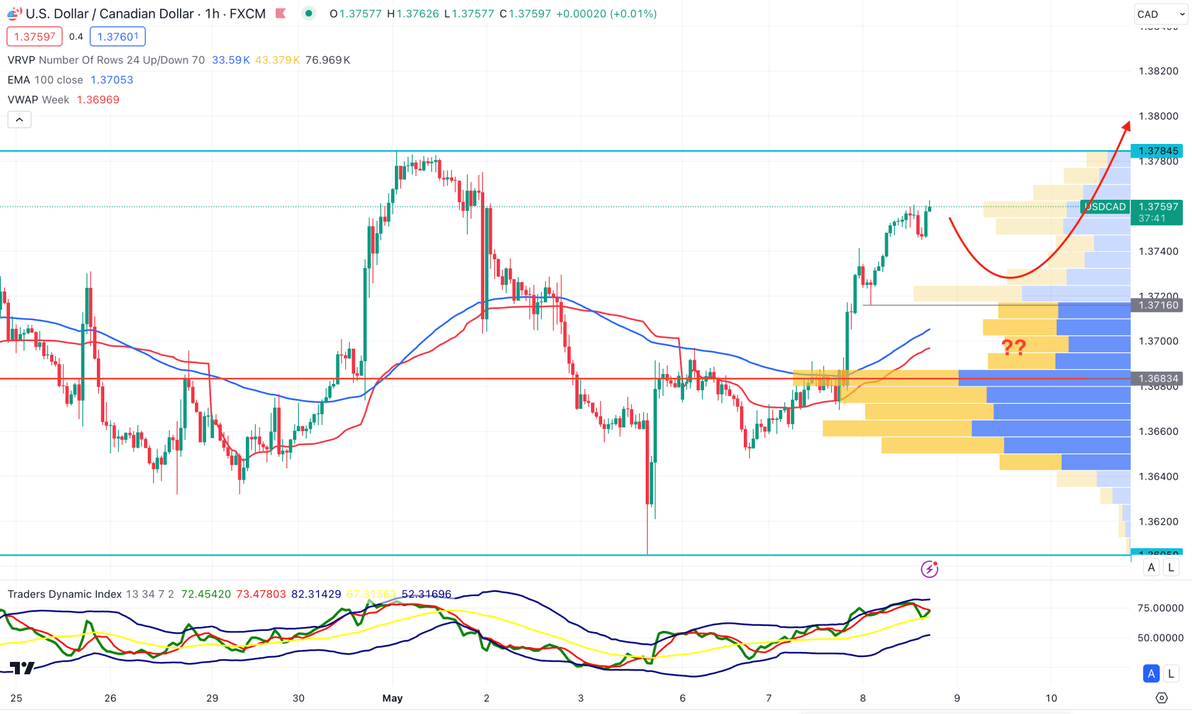
Task: Toggle auto scale A on indicator pane
Action: click(x=1152, y=674)
